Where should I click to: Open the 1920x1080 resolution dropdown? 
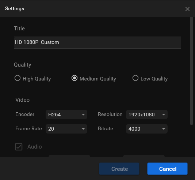[147, 115]
